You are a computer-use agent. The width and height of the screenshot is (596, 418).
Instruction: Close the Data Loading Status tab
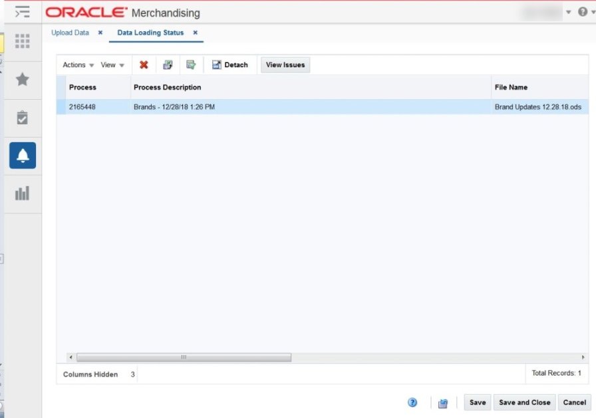coord(196,33)
